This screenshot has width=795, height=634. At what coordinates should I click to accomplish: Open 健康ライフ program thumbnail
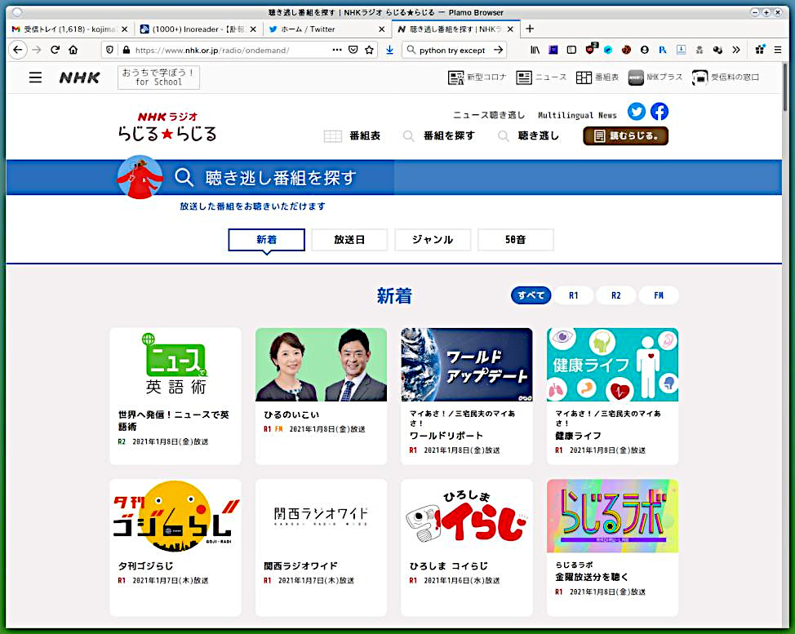pos(612,365)
